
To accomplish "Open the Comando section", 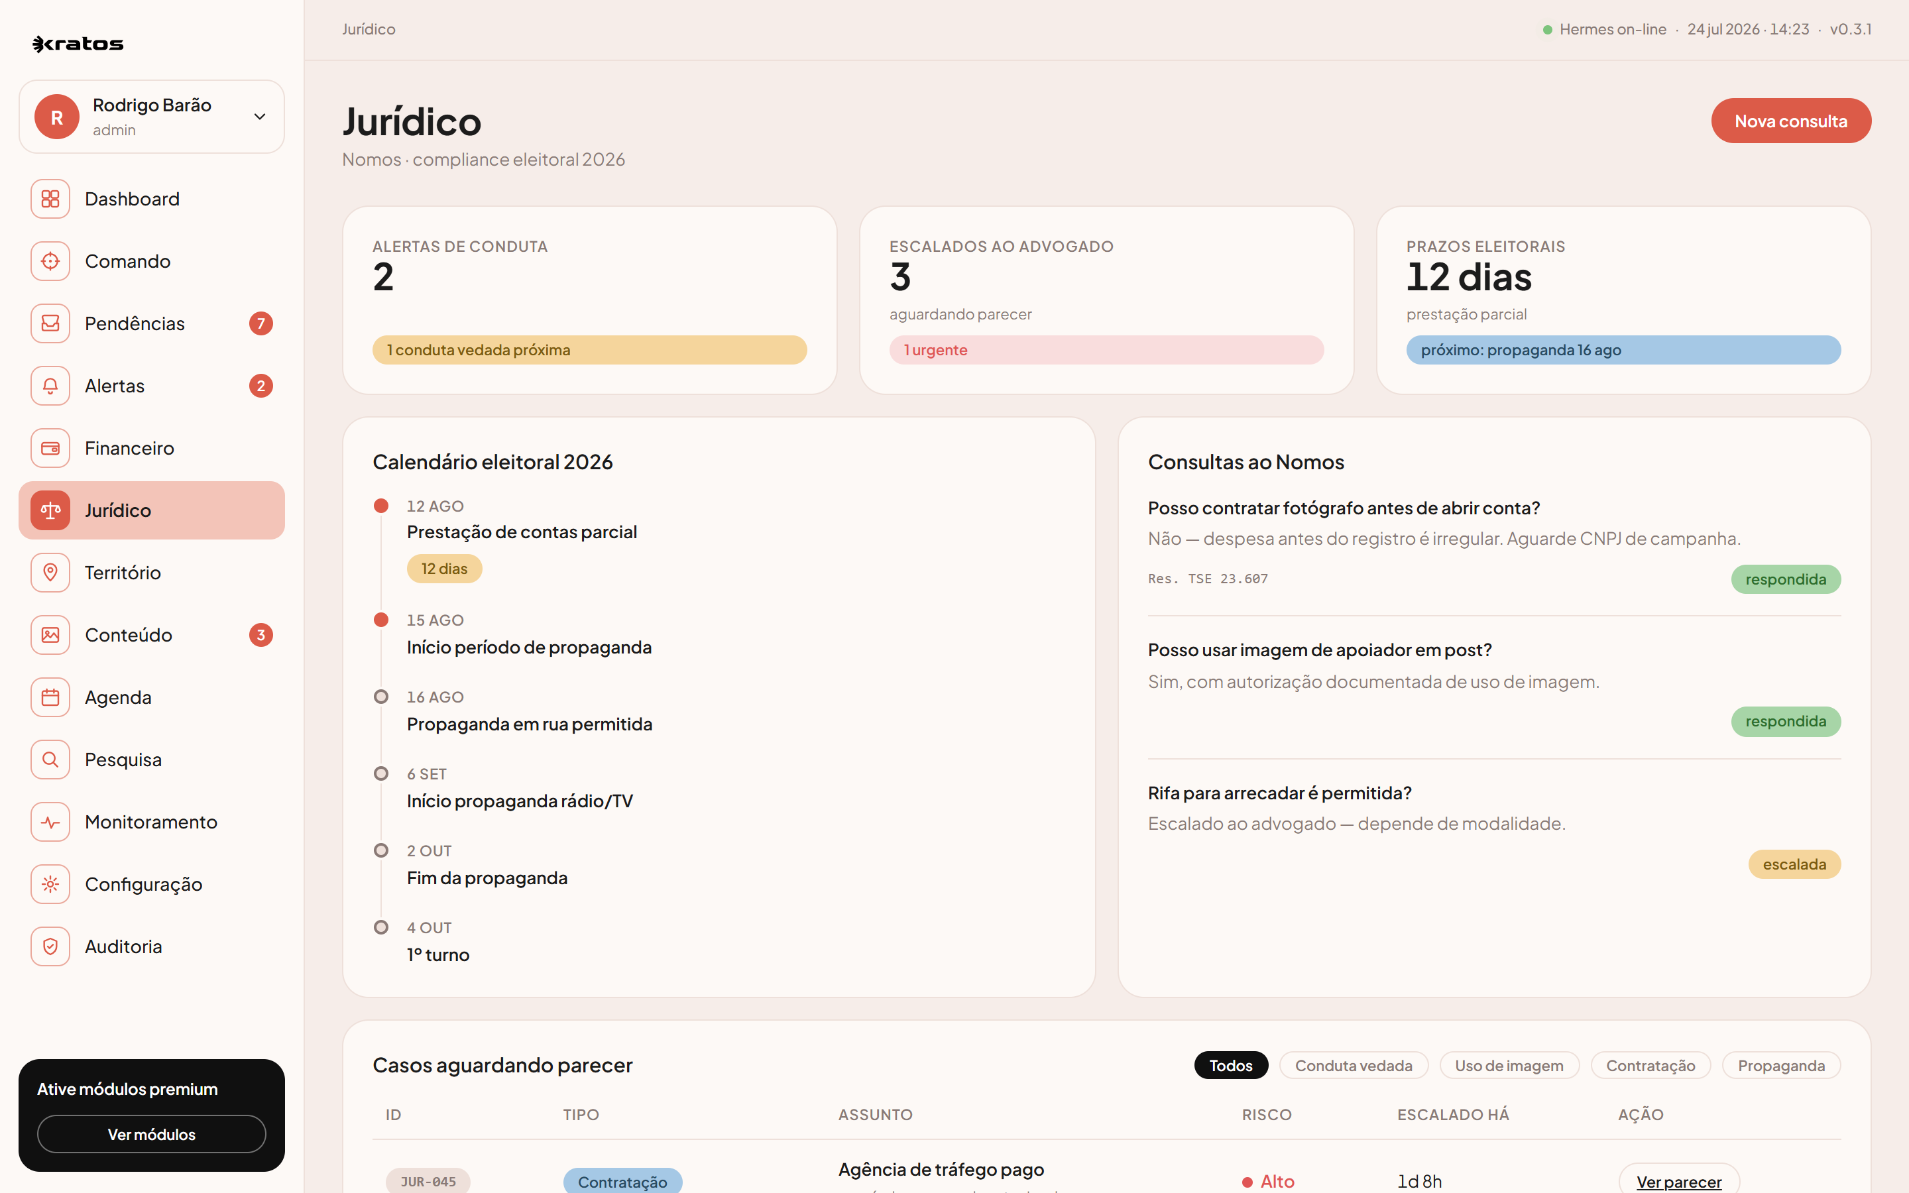I will point(151,261).
